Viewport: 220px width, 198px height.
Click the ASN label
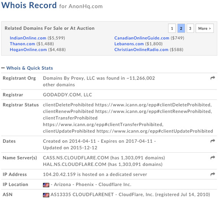(7, 194)
